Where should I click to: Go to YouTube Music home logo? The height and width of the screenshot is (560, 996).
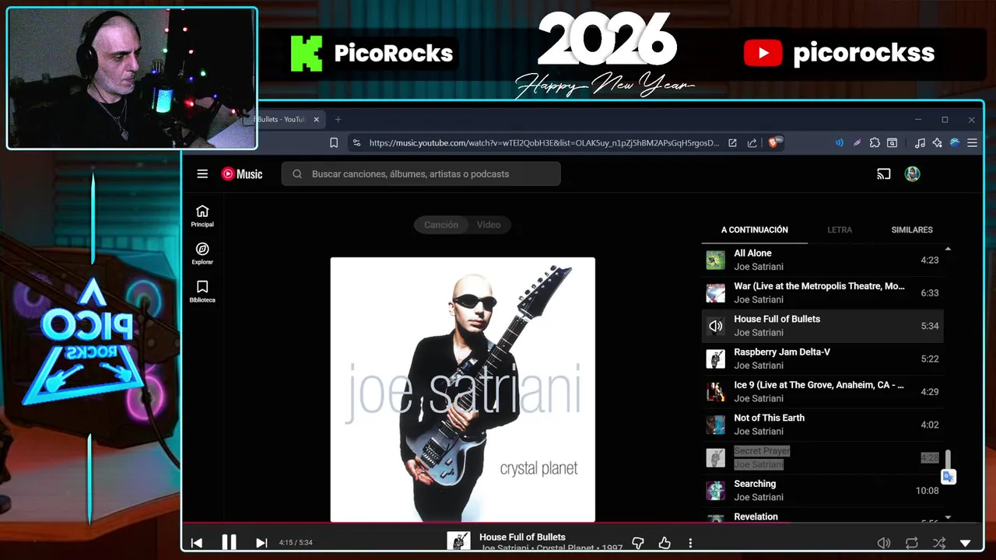pos(242,174)
